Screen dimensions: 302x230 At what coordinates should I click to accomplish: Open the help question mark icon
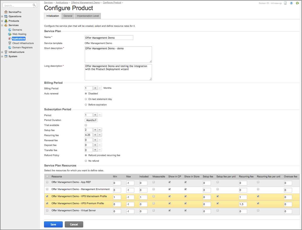(291, 3)
